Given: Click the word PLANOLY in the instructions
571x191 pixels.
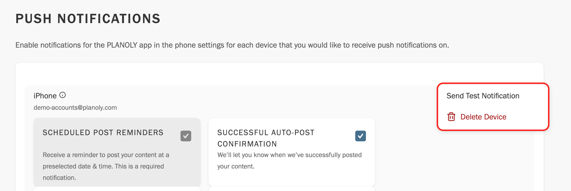Looking at the screenshot, I should coord(122,45).
